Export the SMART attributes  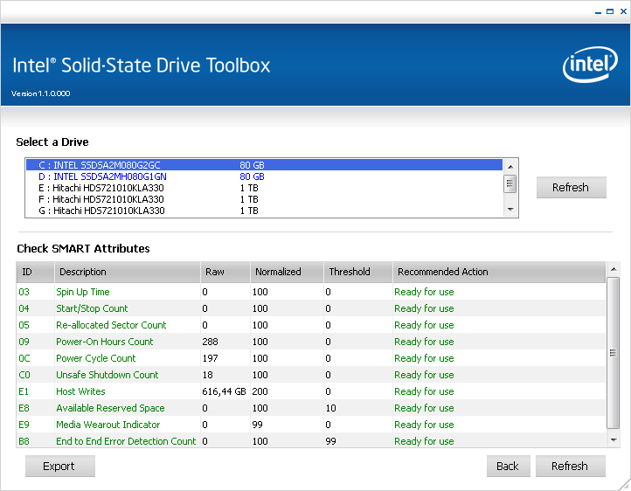point(59,467)
